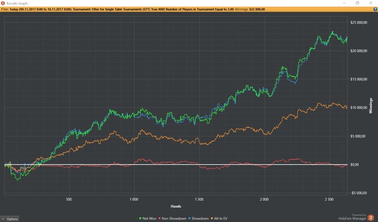Click the $15 000,00 axis value
The image size is (378, 222).
pos(359,79)
